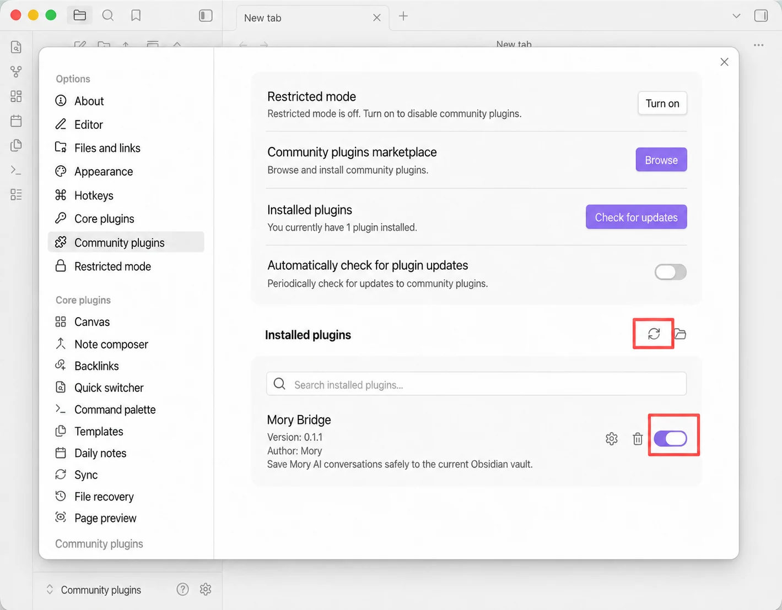Screen dimensions: 782x610
Task: Toggle the left sidebar icon
Action: click(x=206, y=15)
